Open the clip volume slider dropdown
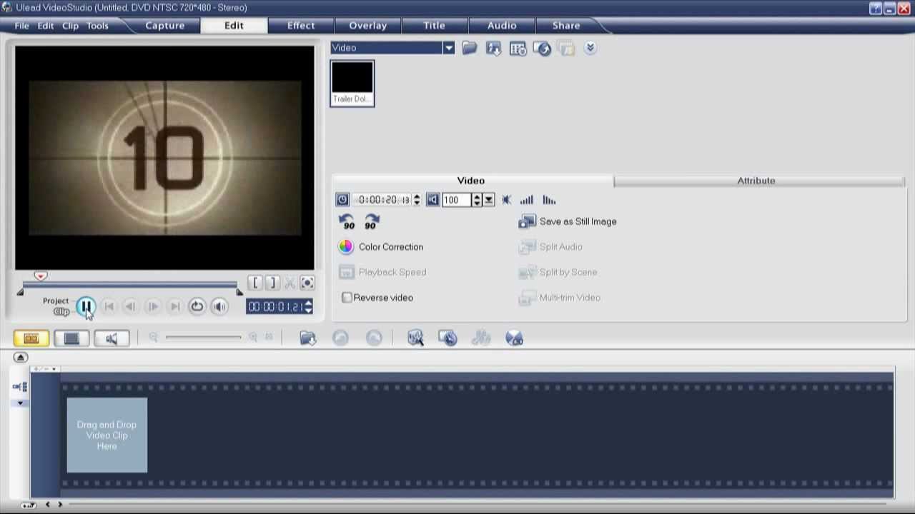The image size is (915, 514). (489, 200)
